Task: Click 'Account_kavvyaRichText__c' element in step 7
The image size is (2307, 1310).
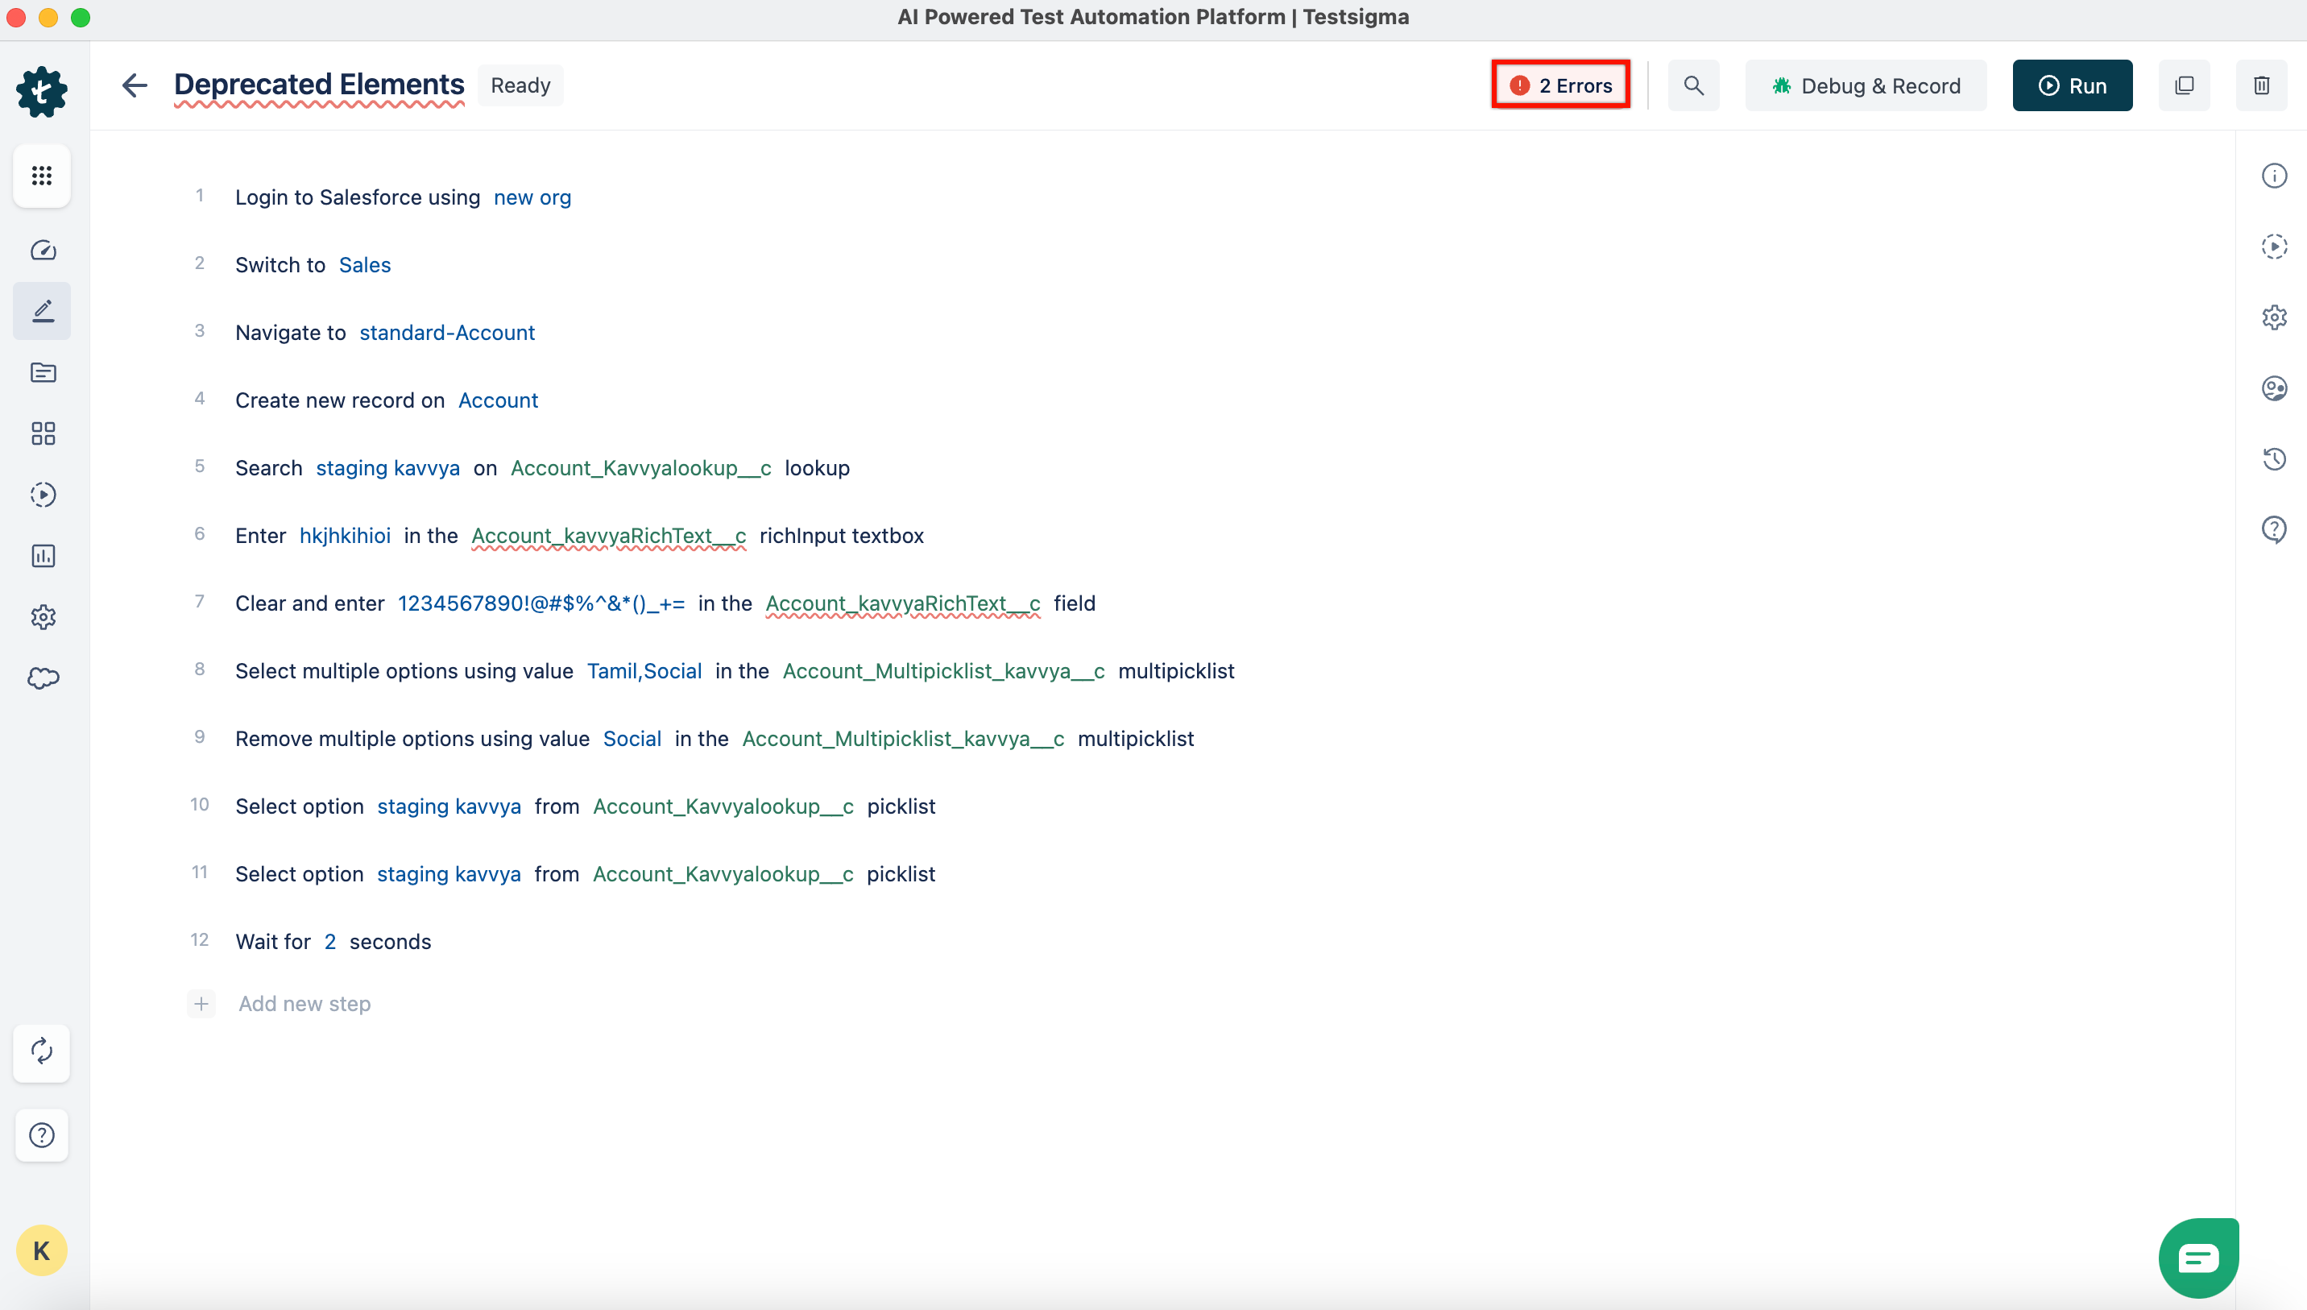Action: pos(903,603)
